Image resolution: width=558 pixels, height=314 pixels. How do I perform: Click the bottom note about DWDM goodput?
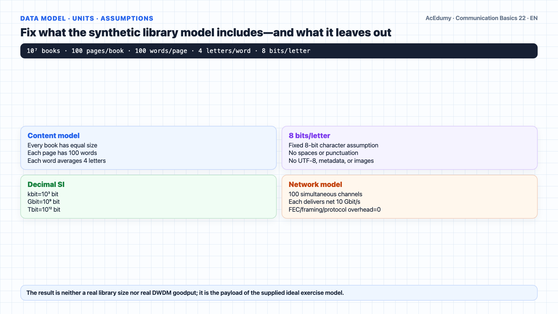pos(279,293)
